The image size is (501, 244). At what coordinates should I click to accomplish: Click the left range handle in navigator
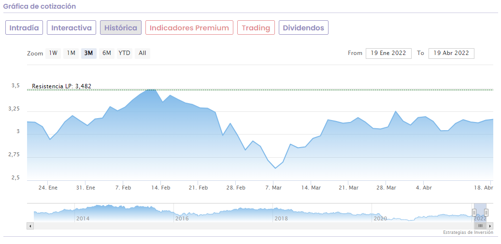click(x=474, y=212)
